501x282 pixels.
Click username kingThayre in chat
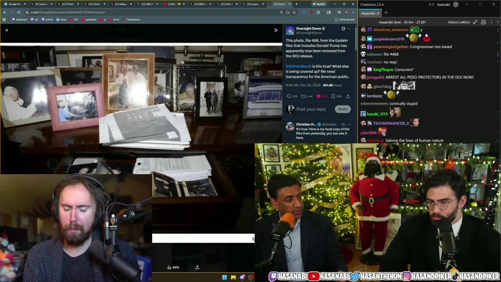pyautogui.click(x=384, y=70)
